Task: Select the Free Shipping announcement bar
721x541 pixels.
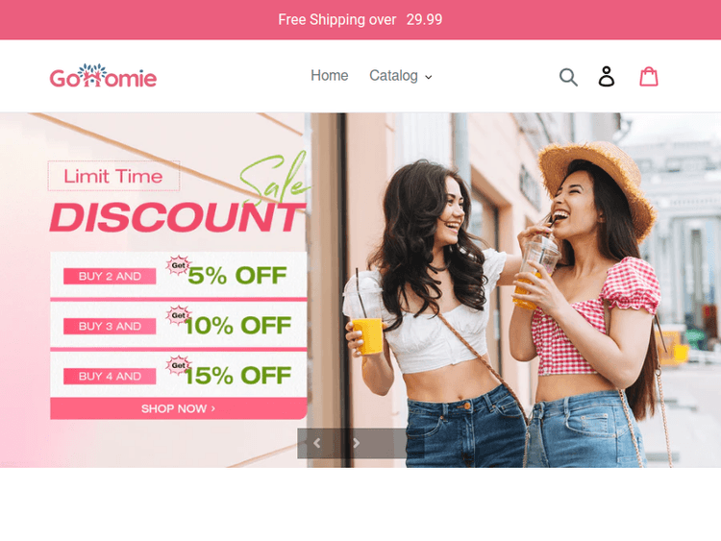Action: point(360,20)
